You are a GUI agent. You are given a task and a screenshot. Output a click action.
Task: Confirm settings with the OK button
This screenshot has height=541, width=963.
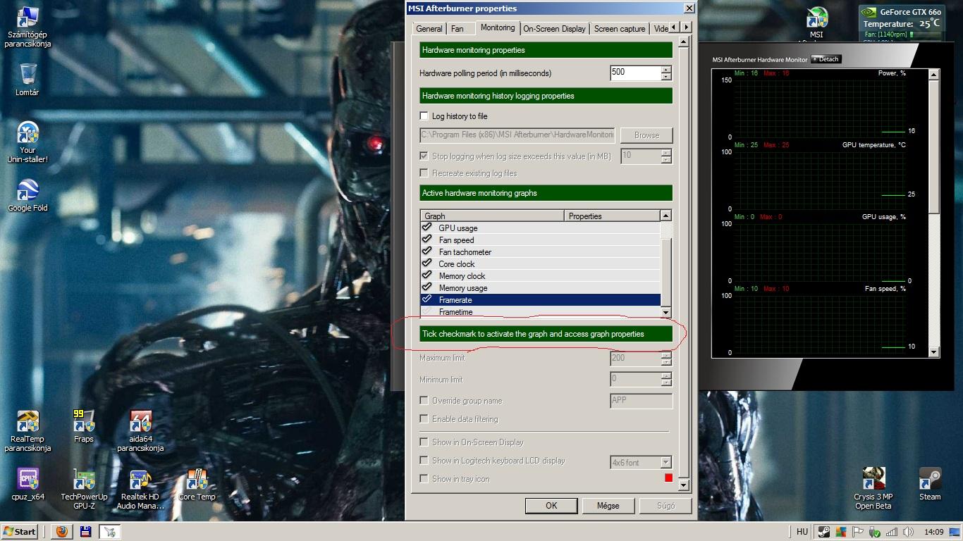pos(551,505)
